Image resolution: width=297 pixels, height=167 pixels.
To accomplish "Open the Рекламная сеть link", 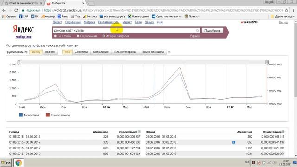I will (108, 22).
